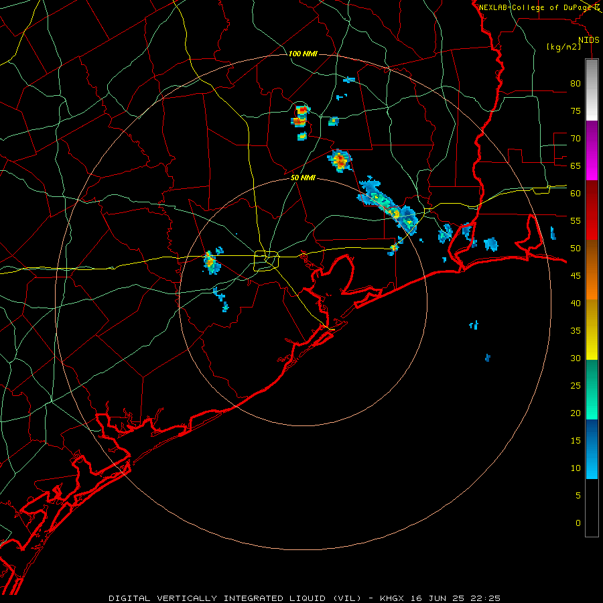Click the scale value "65"
Image resolution: width=603 pixels, height=603 pixels.
576,165
